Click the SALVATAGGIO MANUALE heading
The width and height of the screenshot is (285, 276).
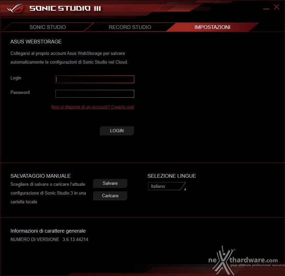tap(40, 176)
